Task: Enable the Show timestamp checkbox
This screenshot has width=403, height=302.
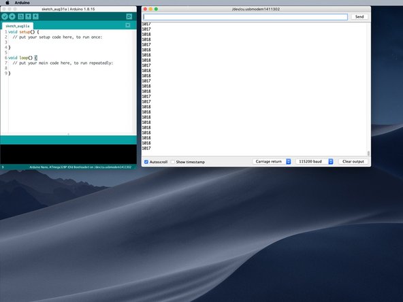Action: pyautogui.click(x=173, y=162)
